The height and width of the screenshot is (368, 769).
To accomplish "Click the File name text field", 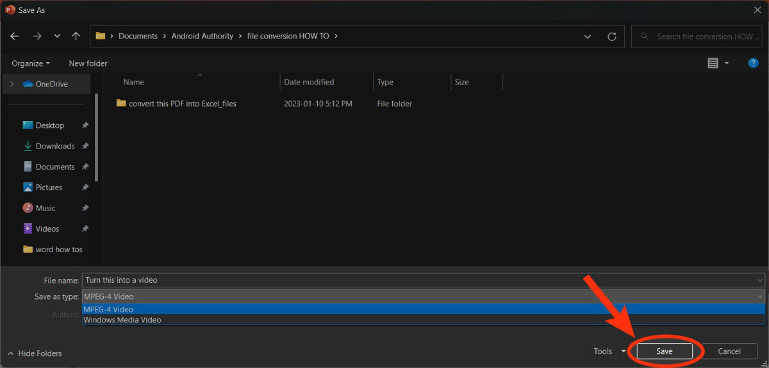I will coord(417,280).
